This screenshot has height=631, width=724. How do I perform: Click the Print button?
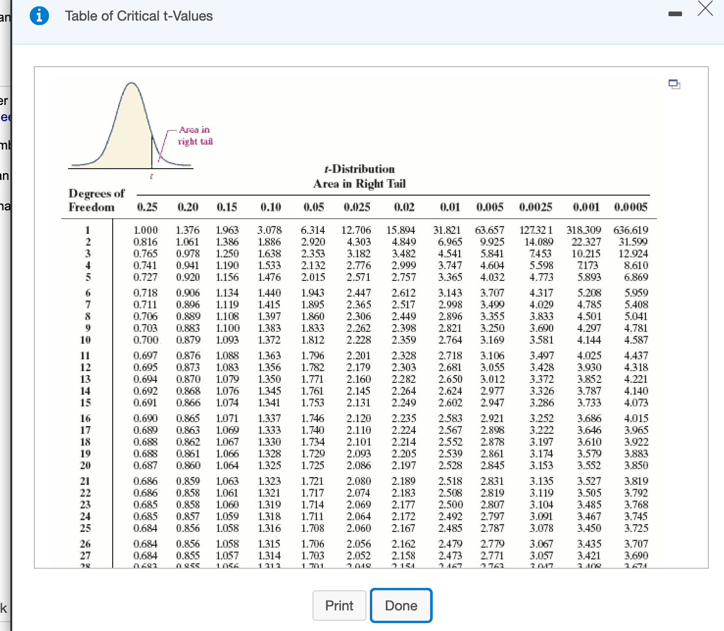click(x=339, y=605)
